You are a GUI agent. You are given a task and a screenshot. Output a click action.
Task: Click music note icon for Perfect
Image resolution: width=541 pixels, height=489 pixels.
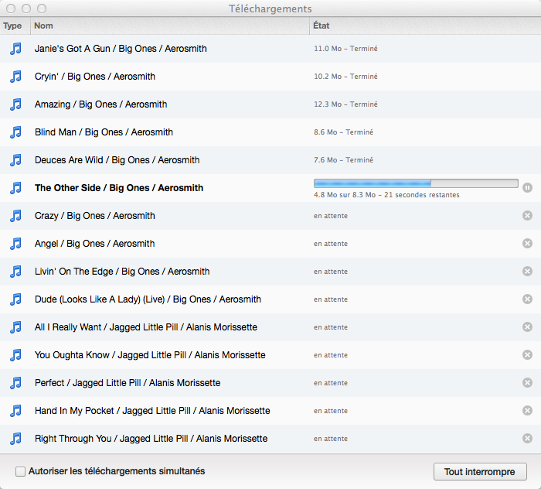pos(15,383)
